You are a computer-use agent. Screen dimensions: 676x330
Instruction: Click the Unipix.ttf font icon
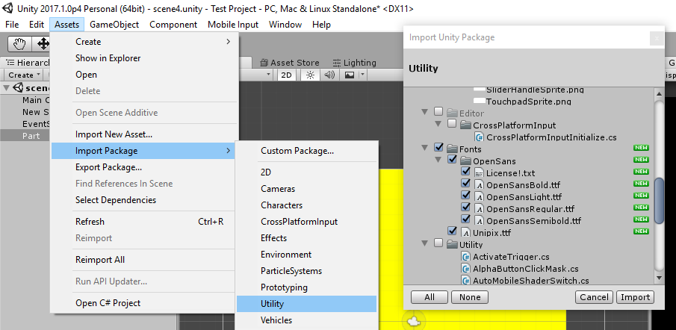(465, 233)
